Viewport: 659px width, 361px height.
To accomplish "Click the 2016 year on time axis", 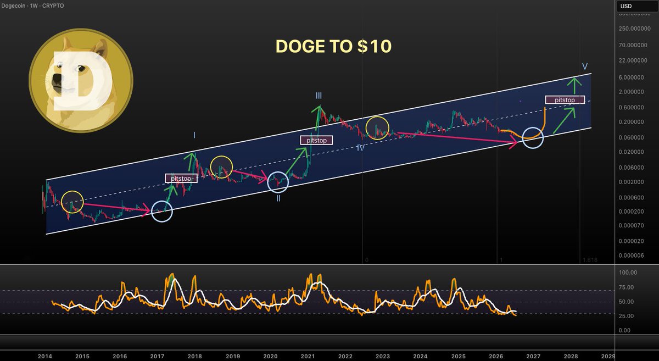I will [120, 356].
